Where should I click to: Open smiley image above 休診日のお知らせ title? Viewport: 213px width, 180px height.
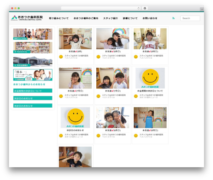75,117
